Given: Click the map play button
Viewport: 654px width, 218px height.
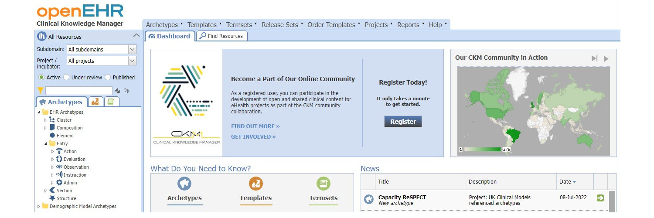Looking at the screenshot, I should click(606, 58).
